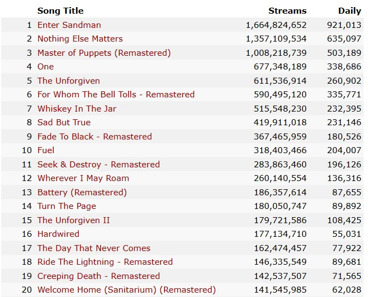368x297 pixels.
Task: Open The Unforgiven song link
Action: pyautogui.click(x=68, y=80)
